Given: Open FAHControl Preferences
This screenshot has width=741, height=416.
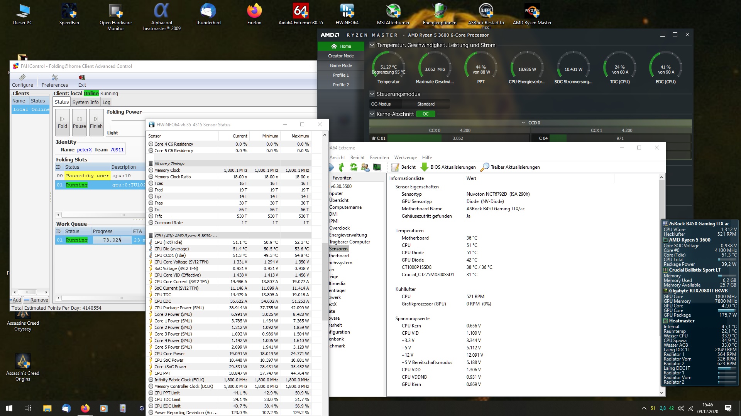Looking at the screenshot, I should click(55, 81).
